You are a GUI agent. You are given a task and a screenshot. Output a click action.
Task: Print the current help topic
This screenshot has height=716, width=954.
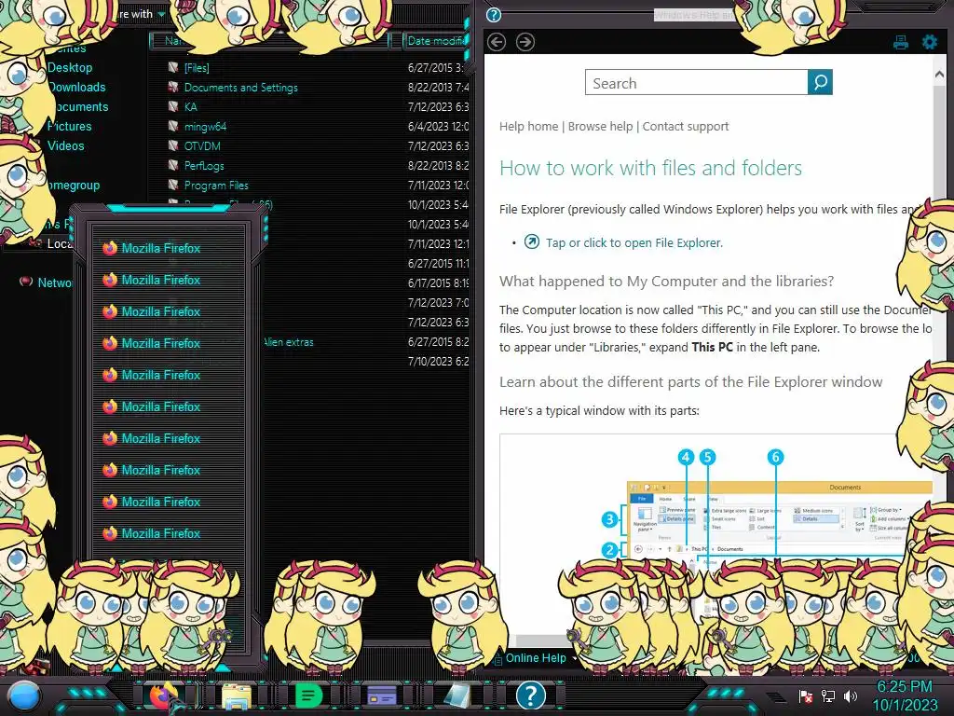click(901, 42)
